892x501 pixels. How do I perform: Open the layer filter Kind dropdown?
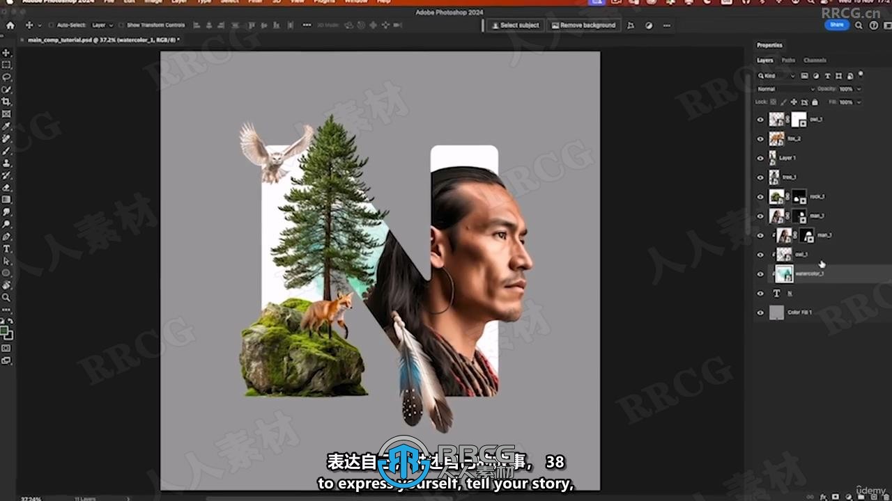click(776, 75)
